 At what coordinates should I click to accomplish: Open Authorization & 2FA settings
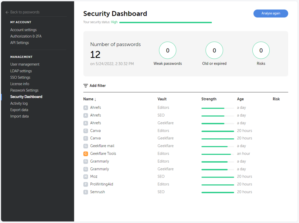point(26,36)
